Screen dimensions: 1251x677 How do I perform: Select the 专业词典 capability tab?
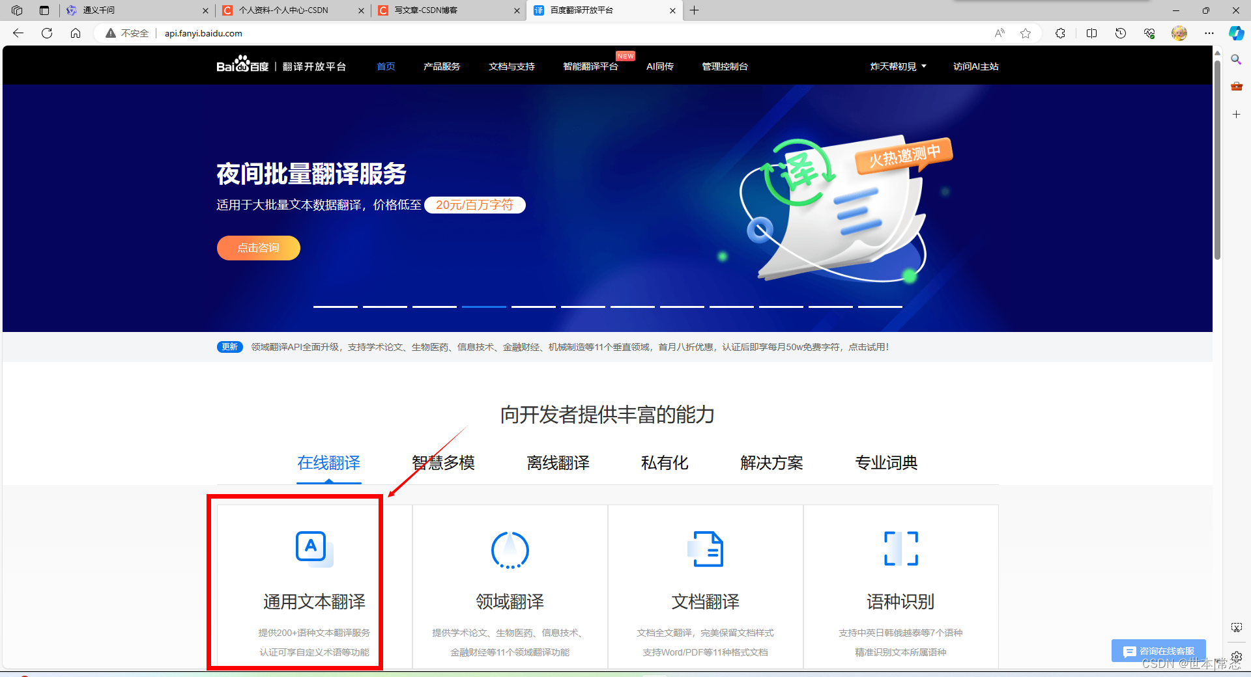886,463
